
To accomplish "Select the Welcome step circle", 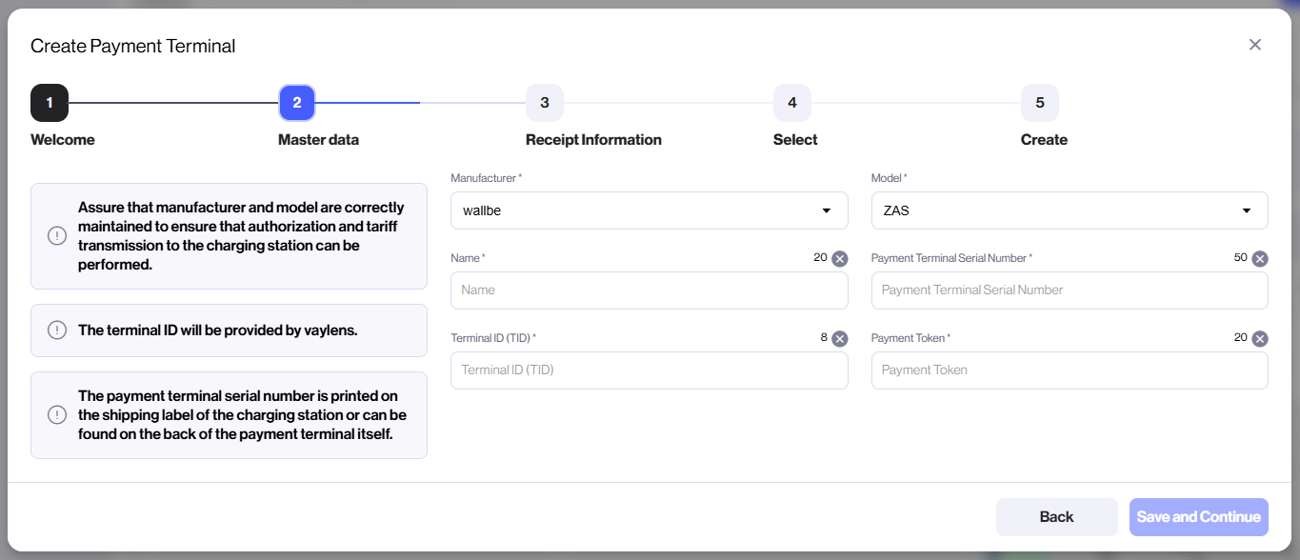I will pos(50,102).
